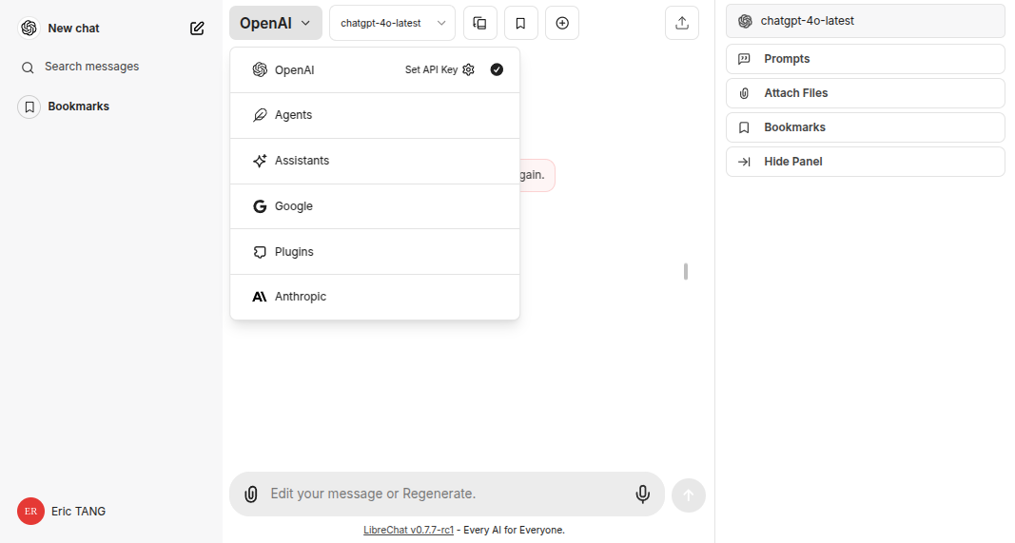Click the bookmark icon in the top toolbar
Viewport: 1015px width, 543px height.
(x=520, y=24)
